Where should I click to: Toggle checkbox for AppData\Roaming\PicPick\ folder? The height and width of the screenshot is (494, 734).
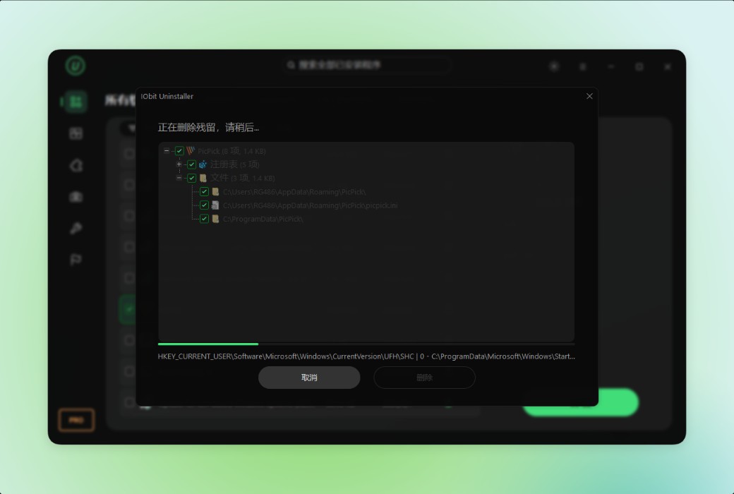tap(204, 191)
